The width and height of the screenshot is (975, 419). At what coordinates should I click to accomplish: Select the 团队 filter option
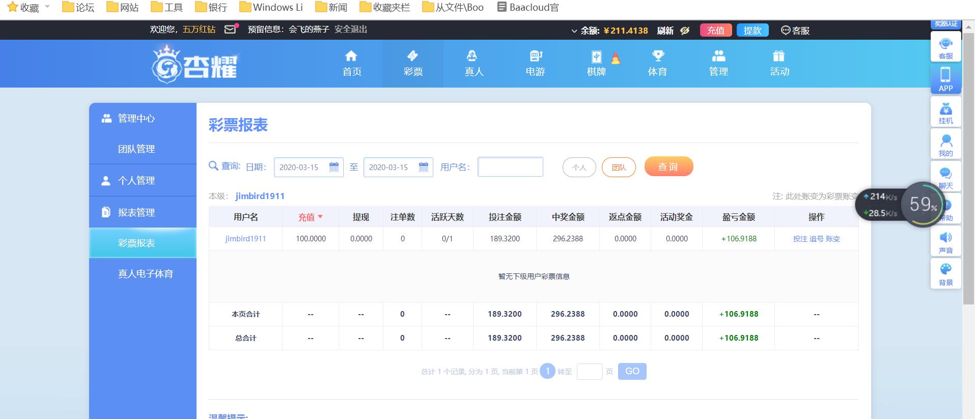(619, 167)
